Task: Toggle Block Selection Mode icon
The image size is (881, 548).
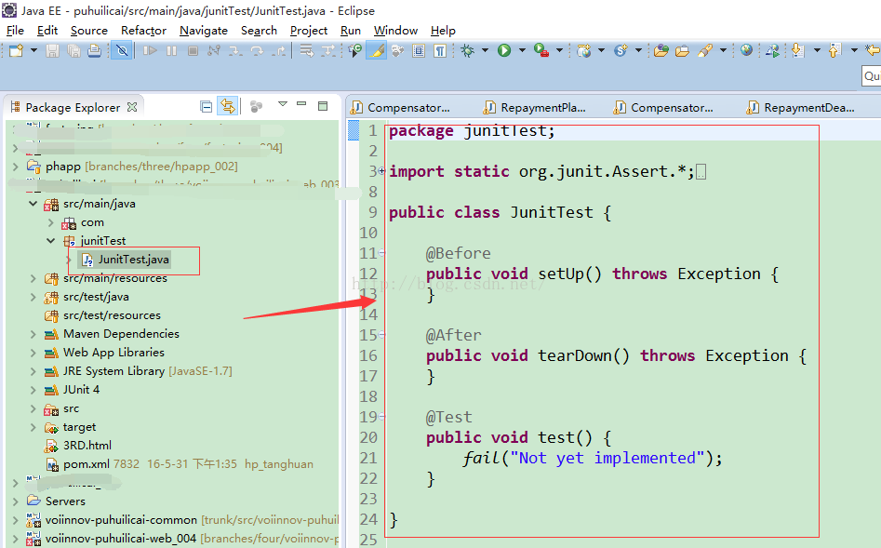Action: click(419, 50)
